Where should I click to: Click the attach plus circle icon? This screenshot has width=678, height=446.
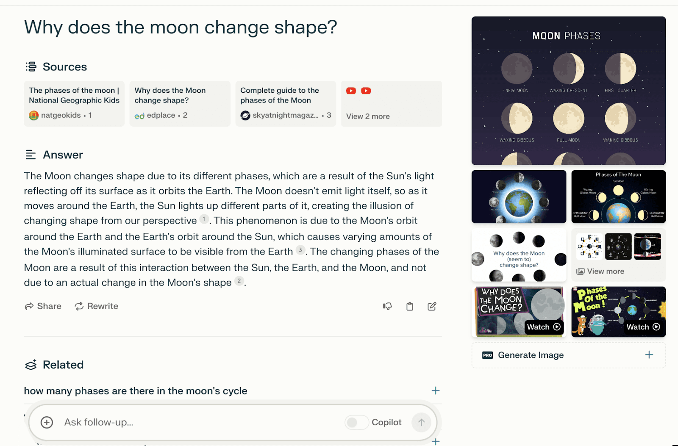47,422
